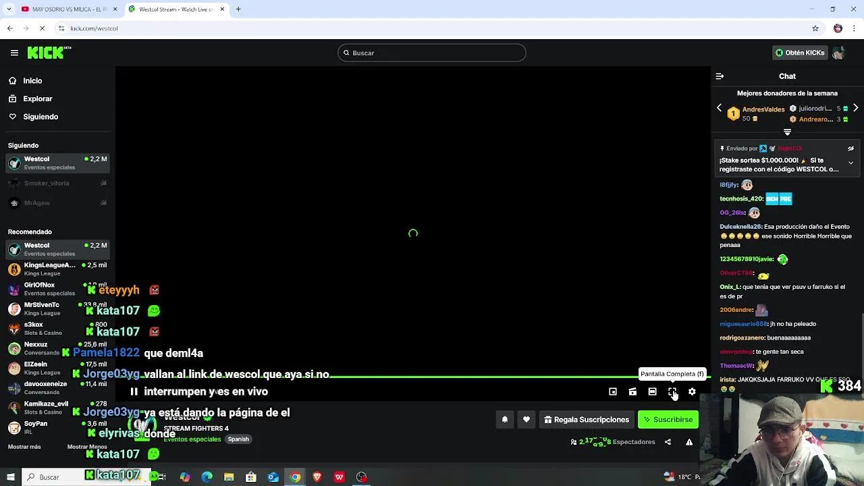Collapse the chat panel with arrow icon
Viewport: 864px width, 486px height.
pyautogui.click(x=720, y=76)
